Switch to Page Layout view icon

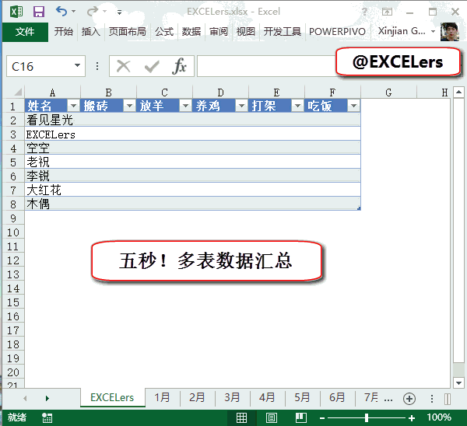tap(271, 418)
